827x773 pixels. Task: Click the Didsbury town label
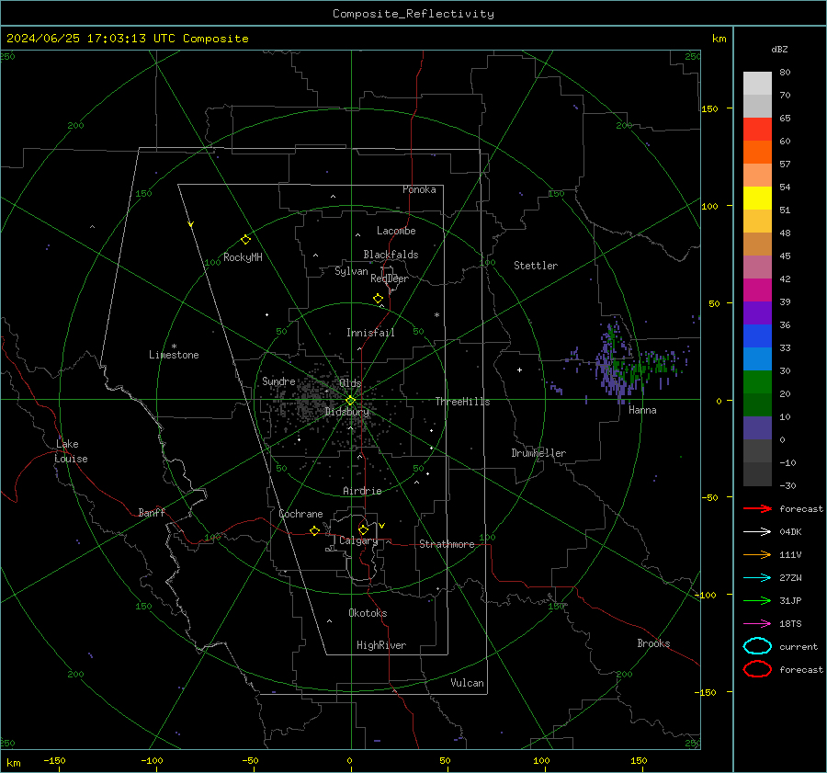(x=346, y=412)
